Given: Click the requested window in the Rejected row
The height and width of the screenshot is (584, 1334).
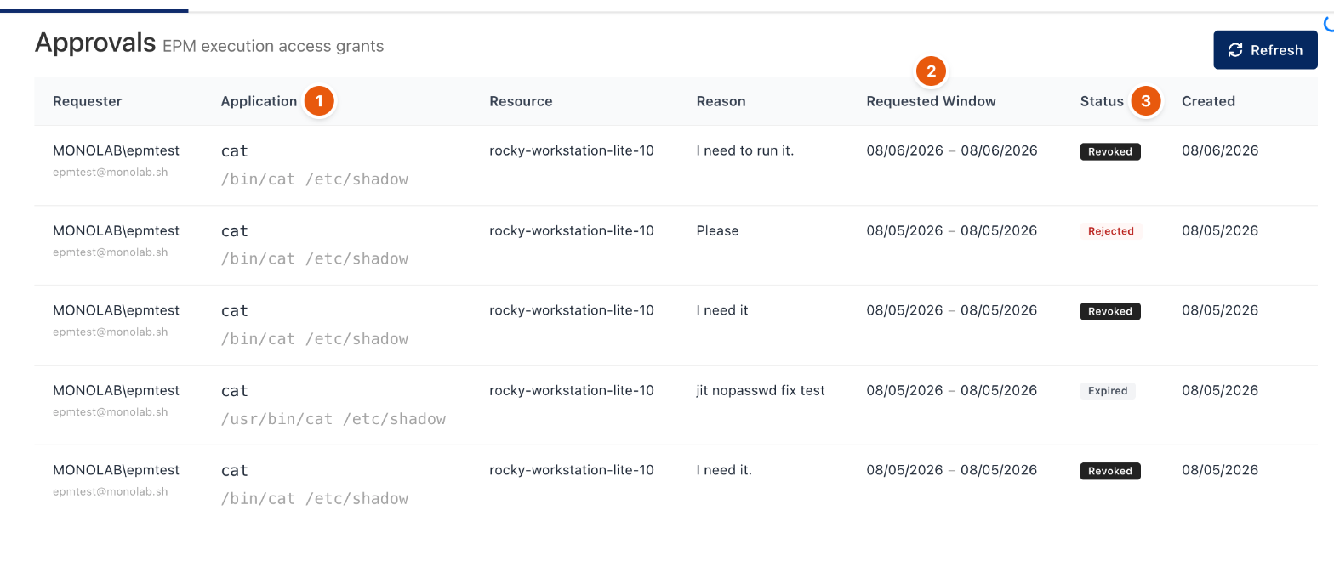Looking at the screenshot, I should tap(952, 230).
